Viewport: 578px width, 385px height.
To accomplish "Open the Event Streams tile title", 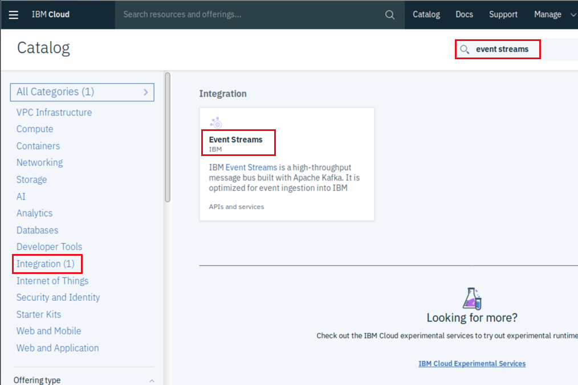I will 235,140.
